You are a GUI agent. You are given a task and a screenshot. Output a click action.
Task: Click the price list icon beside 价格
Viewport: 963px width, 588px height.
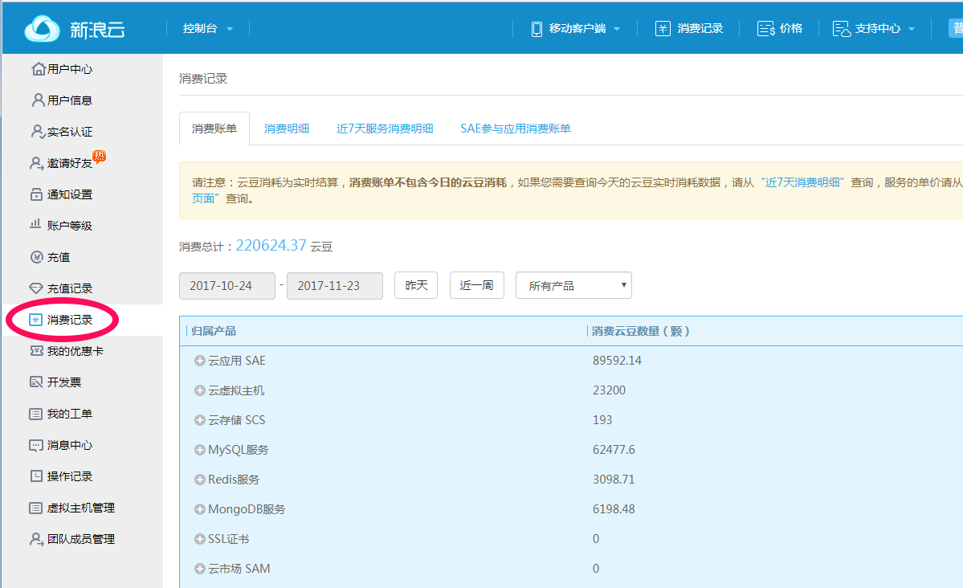(x=766, y=29)
